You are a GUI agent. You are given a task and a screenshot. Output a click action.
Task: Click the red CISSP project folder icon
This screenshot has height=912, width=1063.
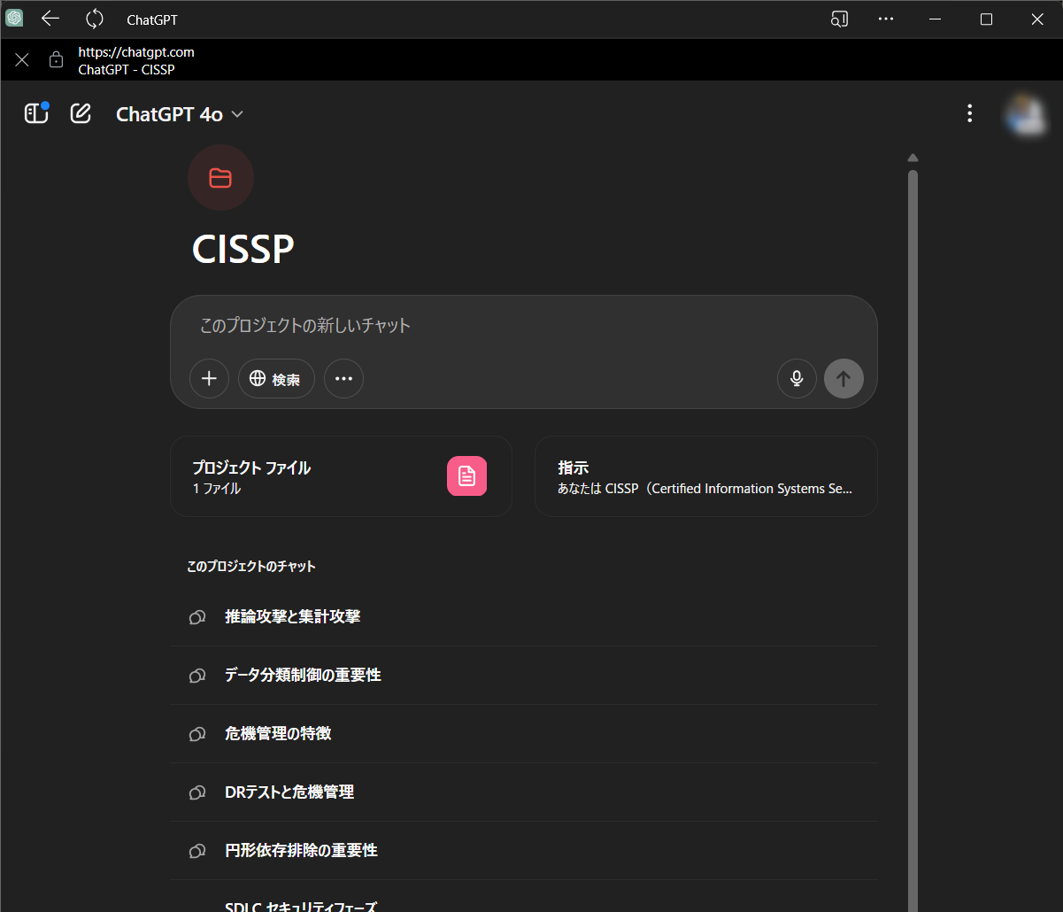(220, 178)
